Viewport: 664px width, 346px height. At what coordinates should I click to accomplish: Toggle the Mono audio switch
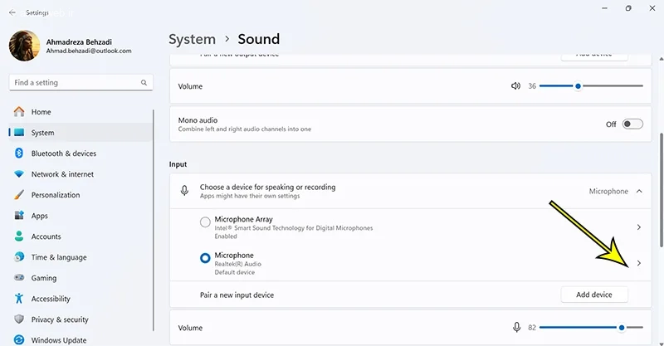632,124
